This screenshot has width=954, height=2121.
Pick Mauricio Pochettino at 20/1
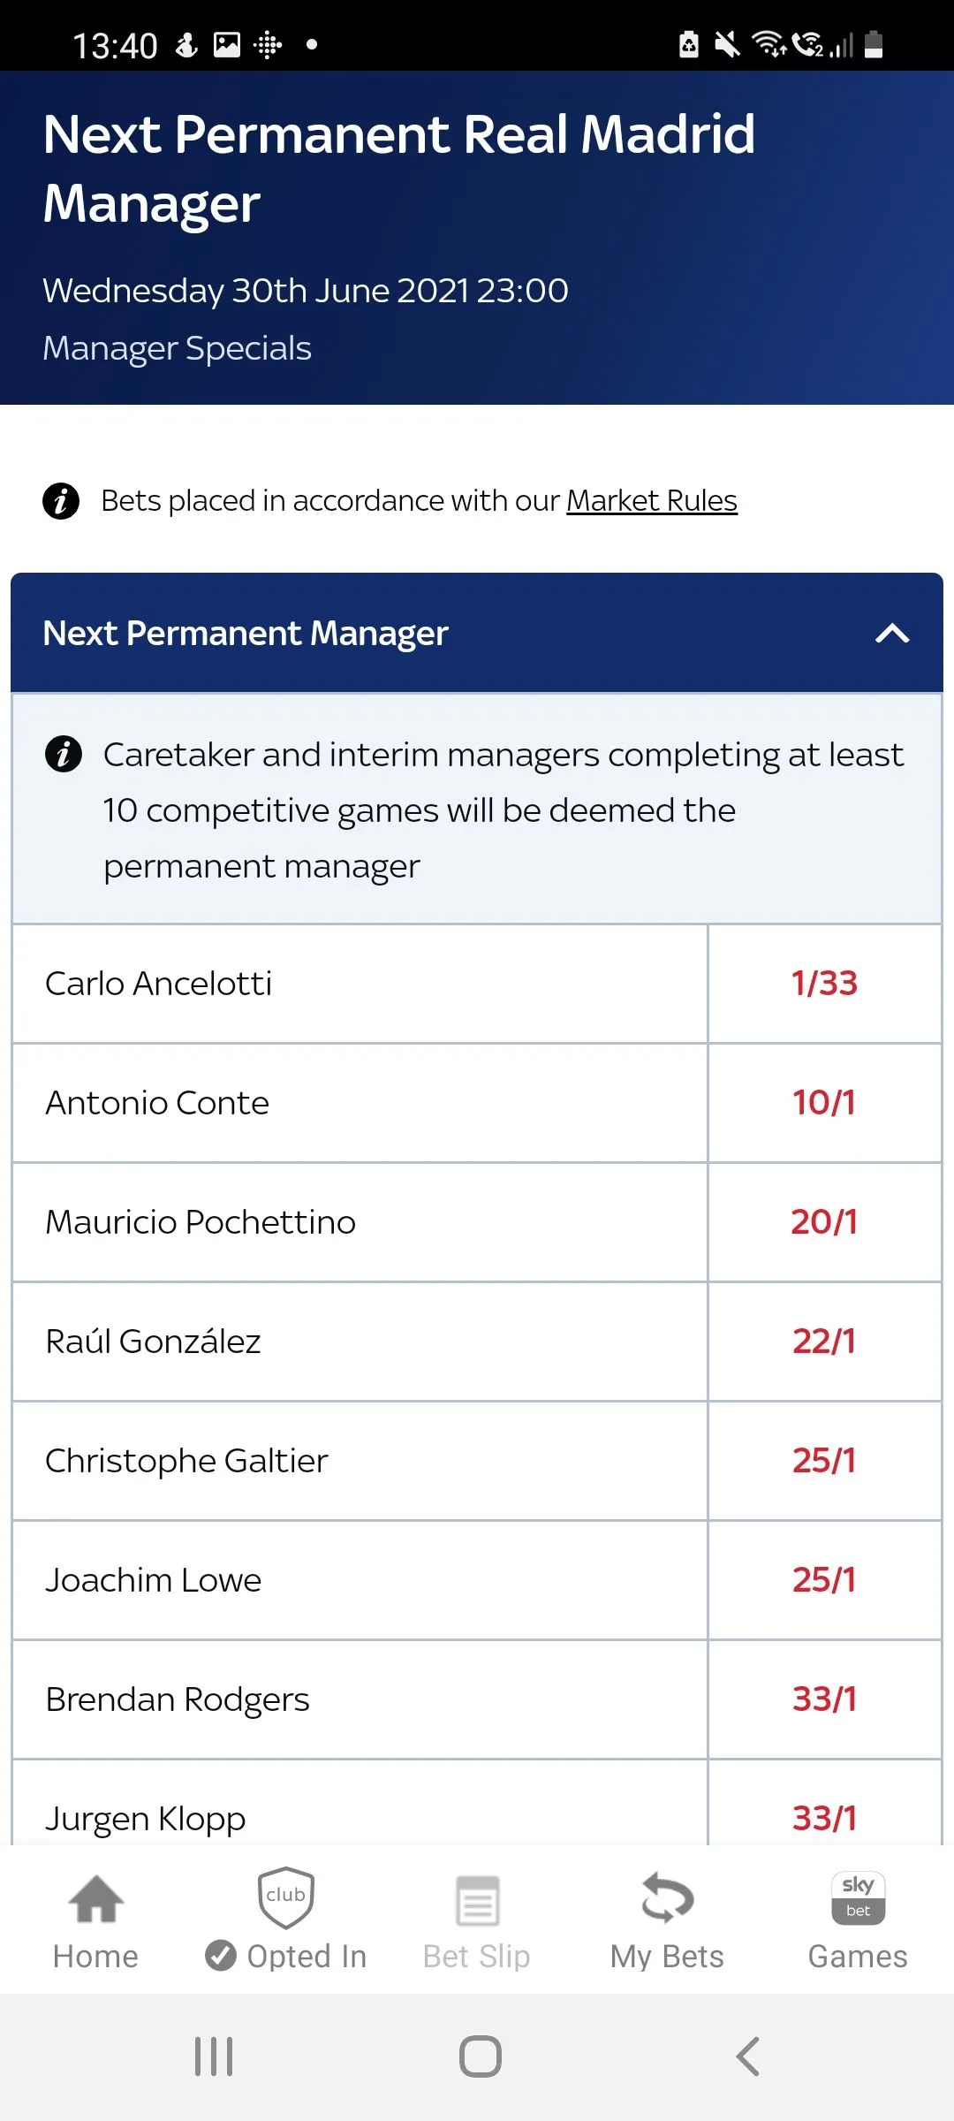coord(824,1222)
